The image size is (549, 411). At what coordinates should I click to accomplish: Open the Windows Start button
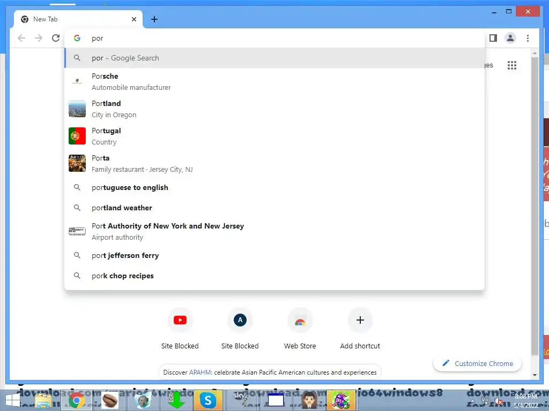coord(13,401)
